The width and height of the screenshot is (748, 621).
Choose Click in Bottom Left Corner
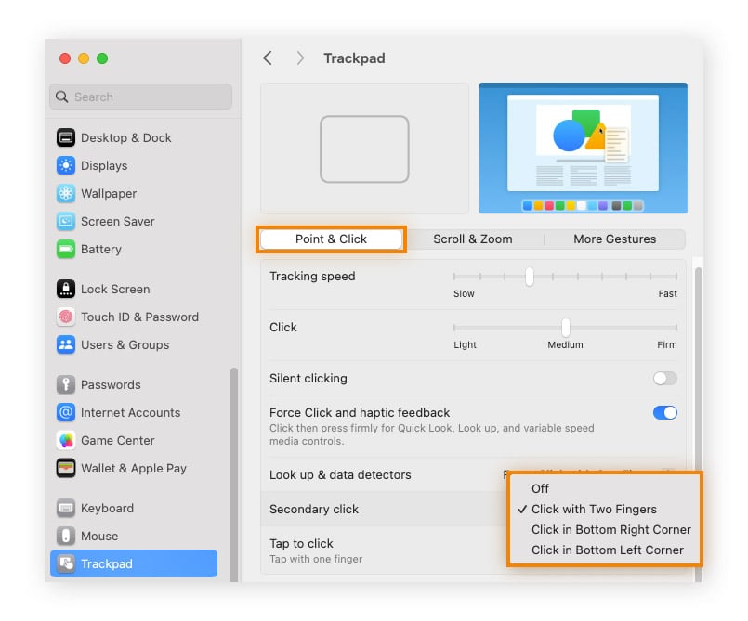[x=608, y=550]
